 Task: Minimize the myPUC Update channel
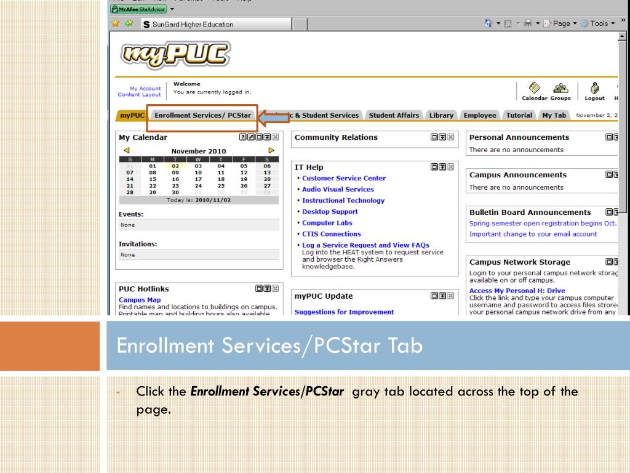[442, 296]
